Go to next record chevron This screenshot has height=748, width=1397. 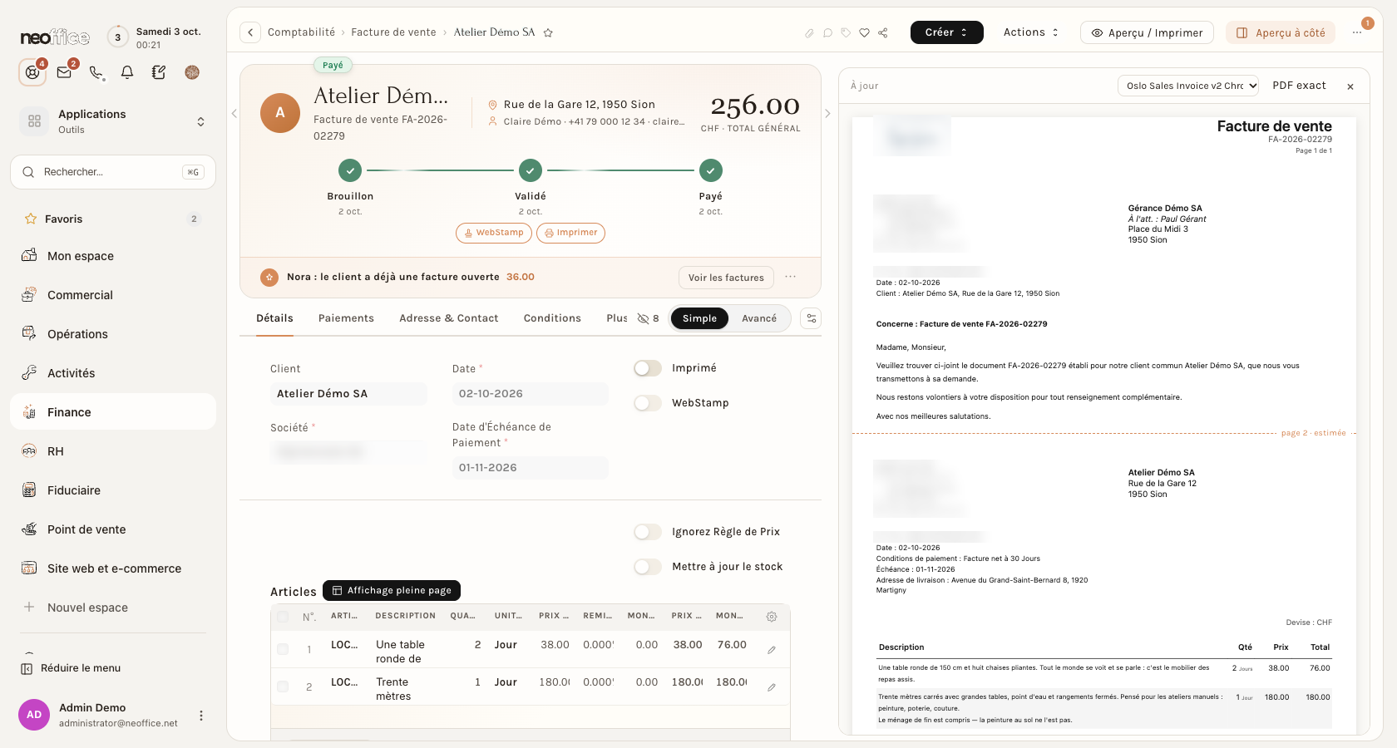[x=827, y=114]
